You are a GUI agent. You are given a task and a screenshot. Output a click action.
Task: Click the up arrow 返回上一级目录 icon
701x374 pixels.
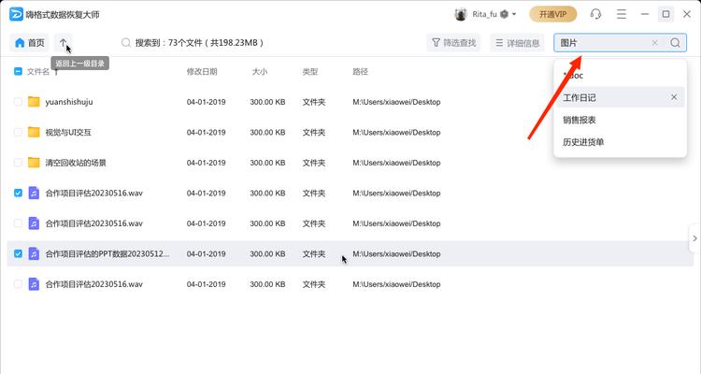click(63, 43)
